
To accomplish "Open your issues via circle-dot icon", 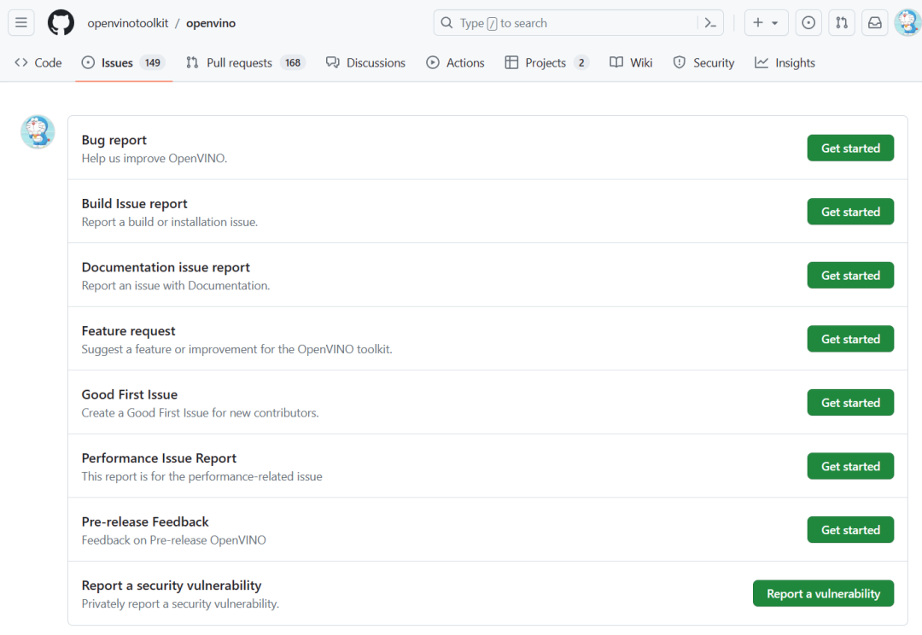I will 808,23.
